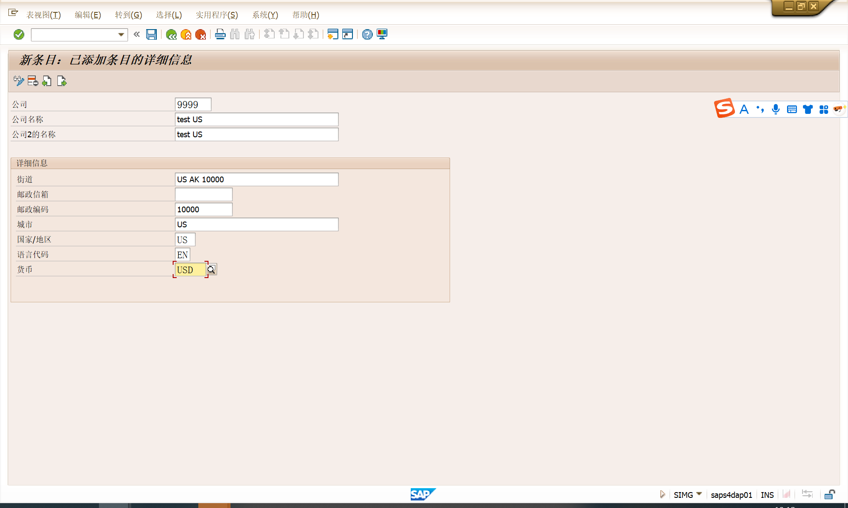Viewport: 848px width, 508px height.
Task: Toggle the INS insert mode indicator
Action: coord(767,495)
